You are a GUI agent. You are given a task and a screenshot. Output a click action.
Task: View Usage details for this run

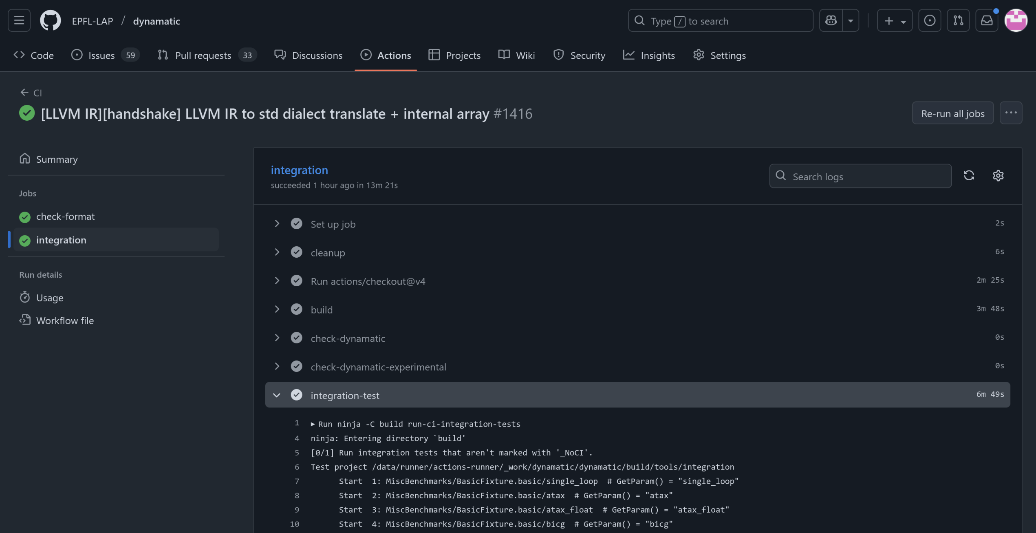pyautogui.click(x=49, y=297)
